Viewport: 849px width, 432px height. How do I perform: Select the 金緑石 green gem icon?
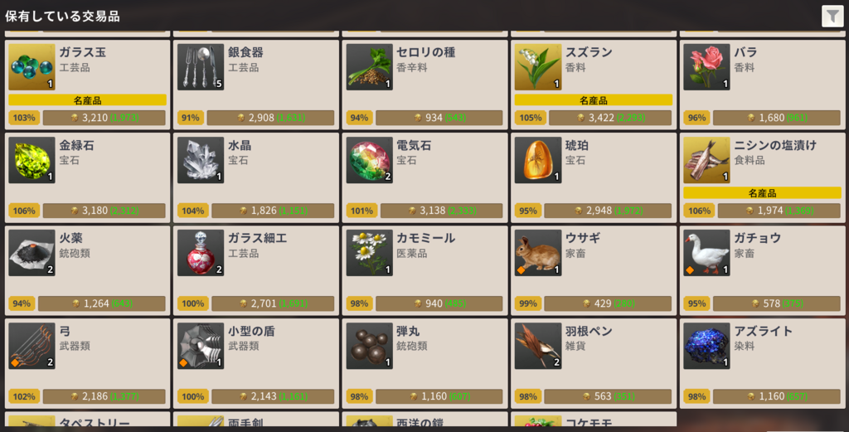tap(32, 160)
